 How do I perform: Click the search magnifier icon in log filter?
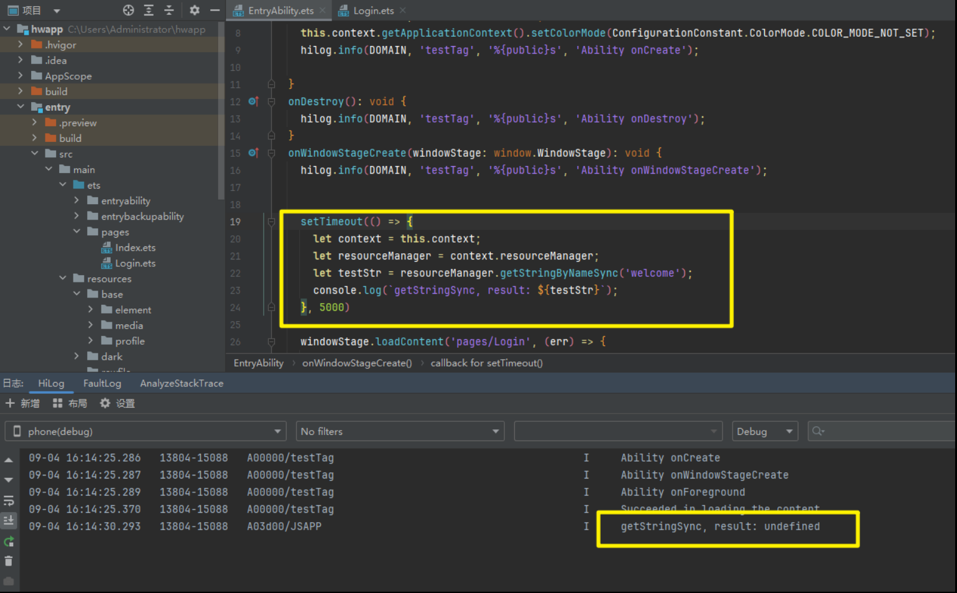[x=818, y=431]
